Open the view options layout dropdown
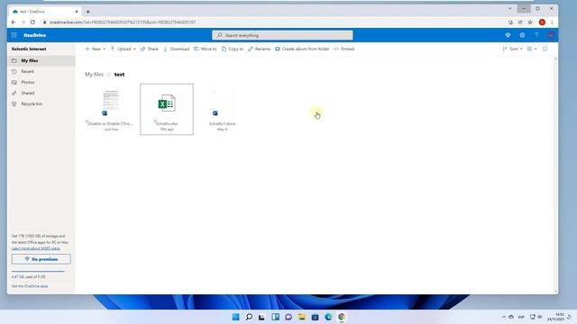This screenshot has height=324, width=577. pyautogui.click(x=532, y=49)
